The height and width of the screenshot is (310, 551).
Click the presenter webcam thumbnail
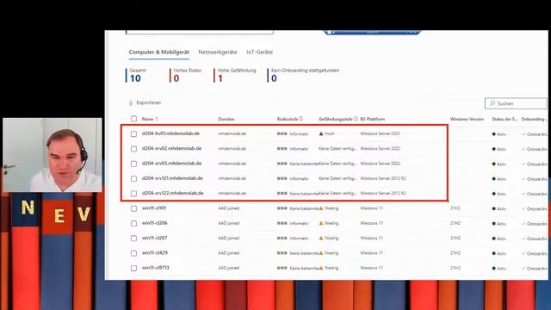(53, 155)
